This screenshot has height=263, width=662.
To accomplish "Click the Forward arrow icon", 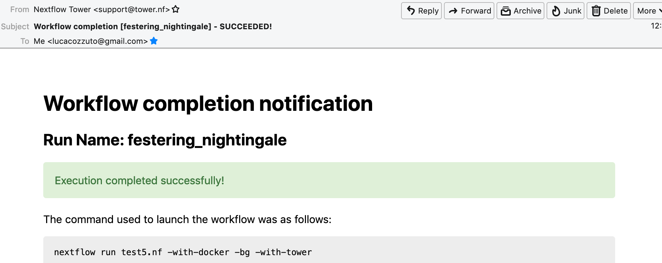I will [453, 11].
